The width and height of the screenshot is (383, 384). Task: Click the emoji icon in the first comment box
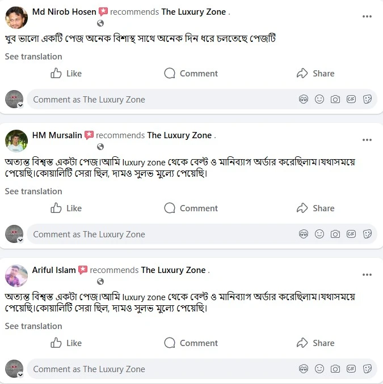pyautogui.click(x=319, y=99)
